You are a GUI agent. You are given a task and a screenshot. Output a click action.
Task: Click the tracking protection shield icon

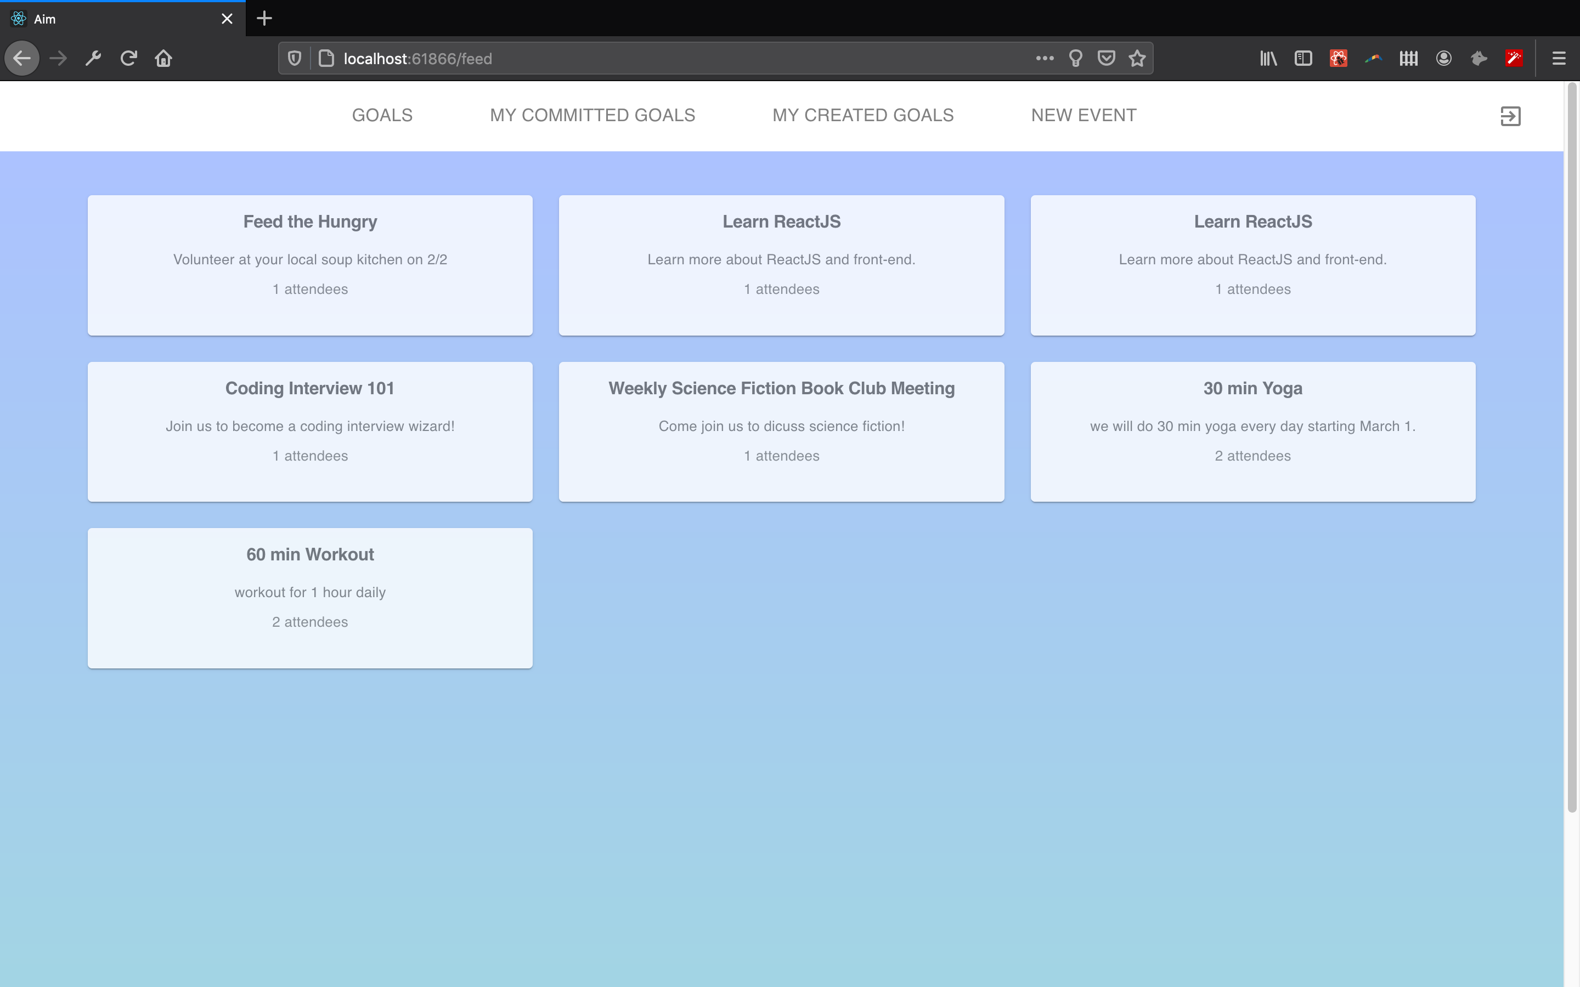click(x=295, y=59)
